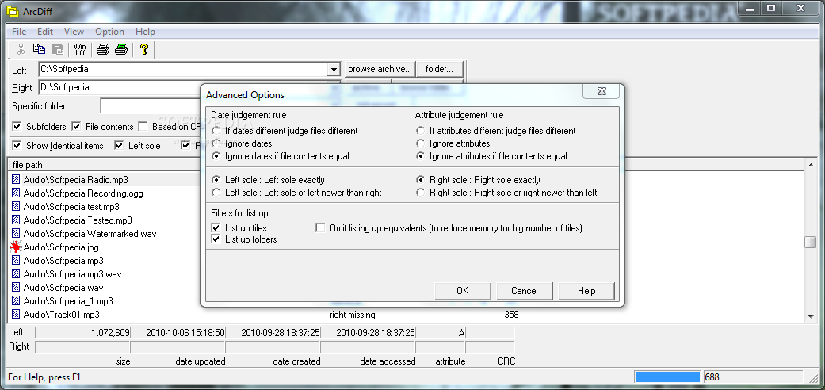Screen dimensions: 825x390
Task: Cancel the Advanced Options dialog
Action: click(525, 291)
